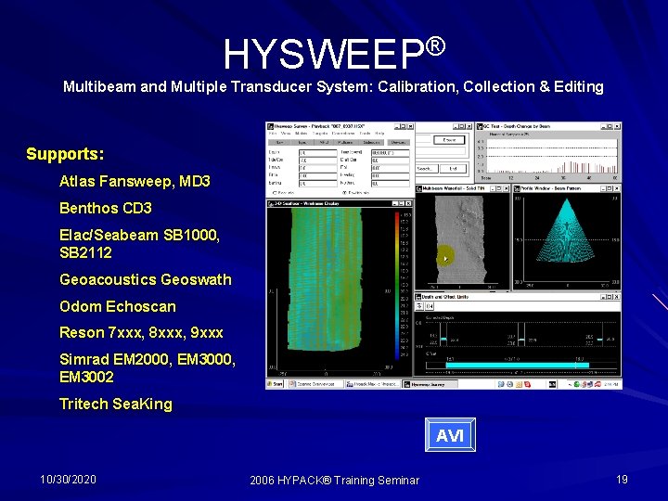
Task: Open the Help menu in Hysweep Survey
Action: coord(379,134)
